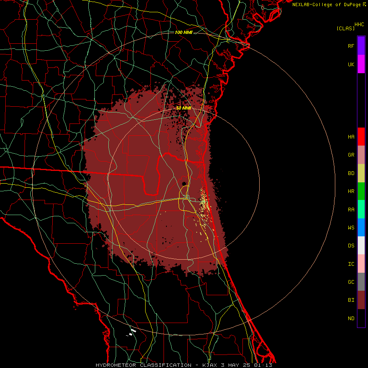Click the WS legend label

tap(351, 227)
